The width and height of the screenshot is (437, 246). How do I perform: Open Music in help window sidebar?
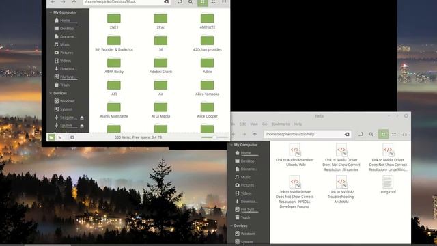(x=243, y=177)
